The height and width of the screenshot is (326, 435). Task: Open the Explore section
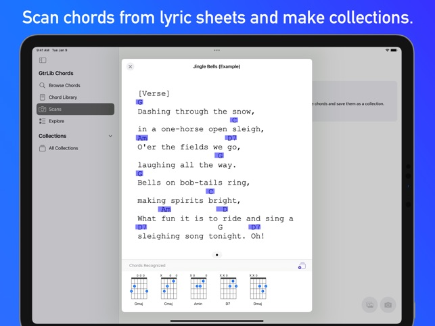(x=56, y=121)
